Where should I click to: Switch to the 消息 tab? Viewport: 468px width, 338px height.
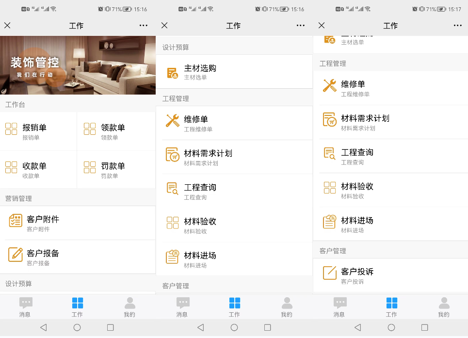(26, 306)
